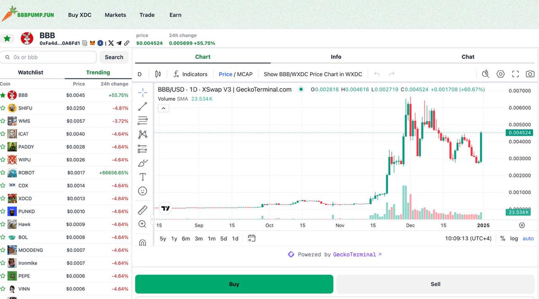
Task: Click the quick search lightning icon
Action: 486,74
